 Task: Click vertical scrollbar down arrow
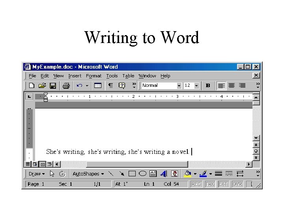(x=256, y=138)
